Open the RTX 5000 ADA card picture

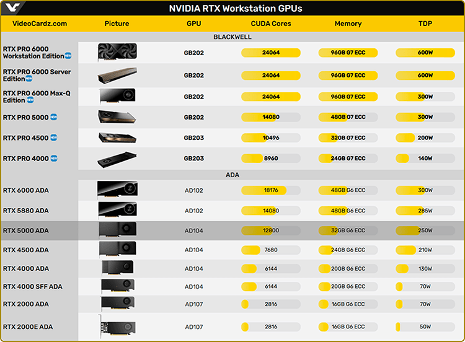click(x=118, y=230)
